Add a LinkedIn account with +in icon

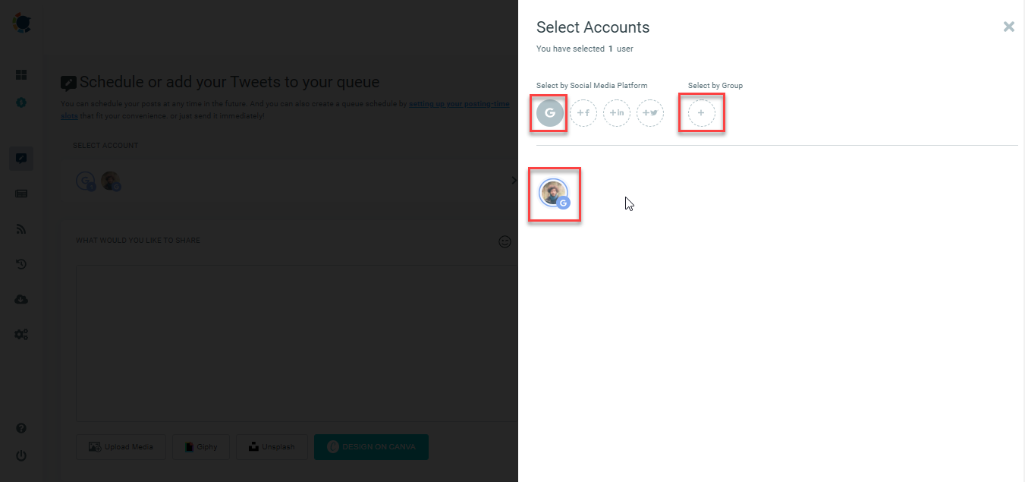tap(616, 112)
